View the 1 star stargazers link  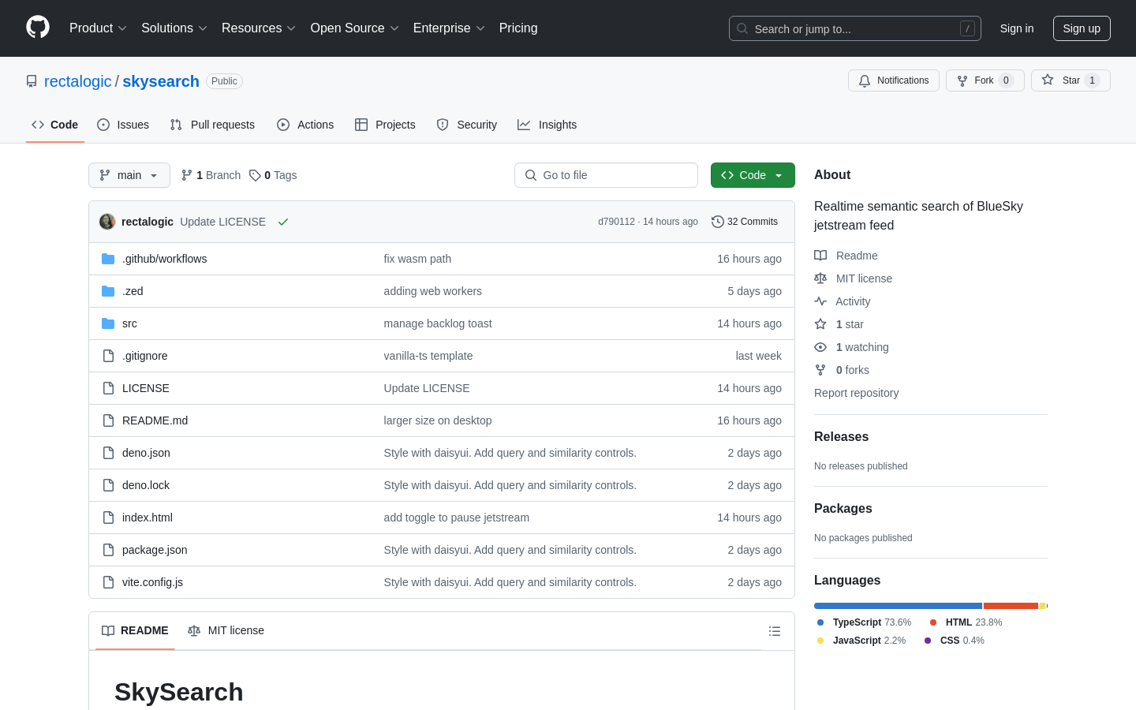coord(839,324)
